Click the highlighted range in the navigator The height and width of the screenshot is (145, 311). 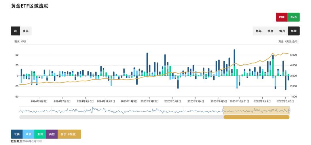(x=256, y=111)
